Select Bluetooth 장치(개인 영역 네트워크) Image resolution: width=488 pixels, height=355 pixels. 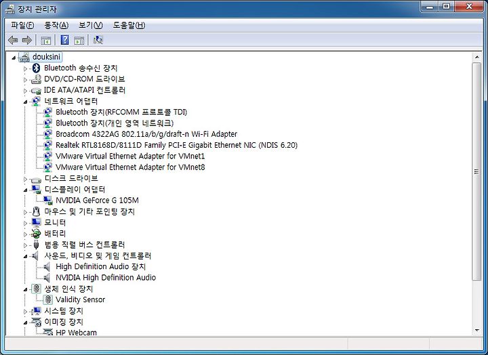coord(115,123)
